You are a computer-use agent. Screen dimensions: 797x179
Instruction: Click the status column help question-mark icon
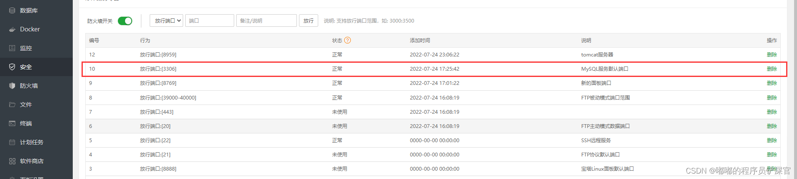[347, 40]
